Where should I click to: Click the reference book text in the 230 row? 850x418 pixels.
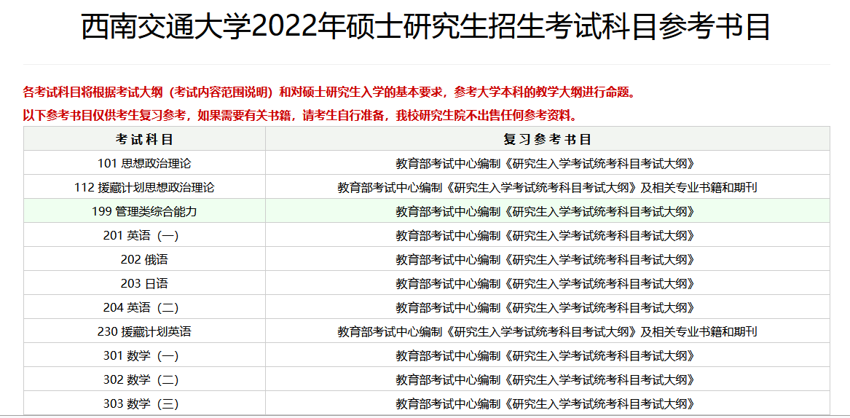[x=547, y=331]
